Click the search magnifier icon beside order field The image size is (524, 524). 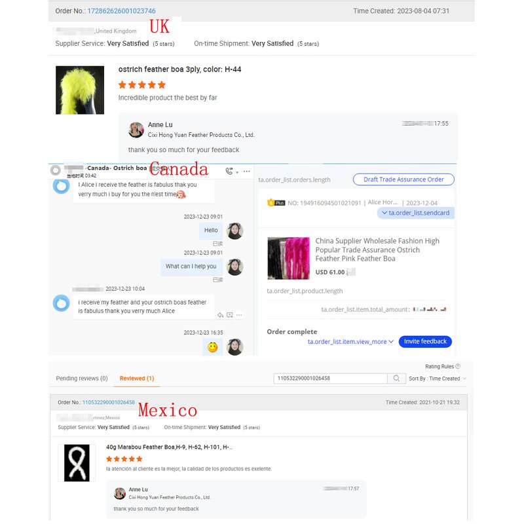click(396, 379)
